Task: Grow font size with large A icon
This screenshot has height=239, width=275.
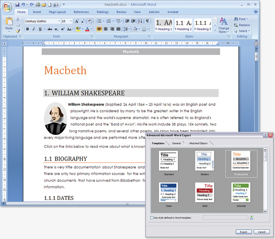Action: tap(77, 22)
